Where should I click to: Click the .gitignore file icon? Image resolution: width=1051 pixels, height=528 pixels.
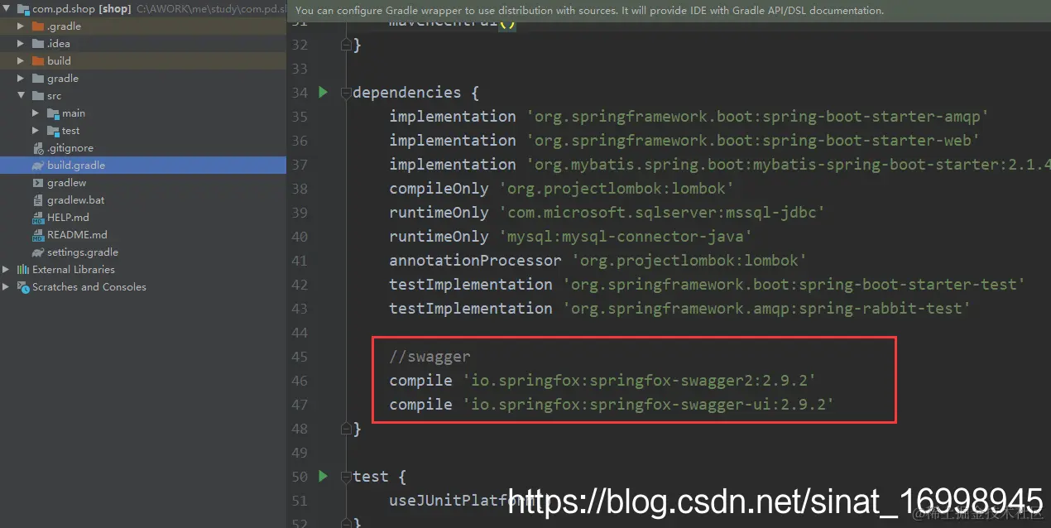[38, 147]
